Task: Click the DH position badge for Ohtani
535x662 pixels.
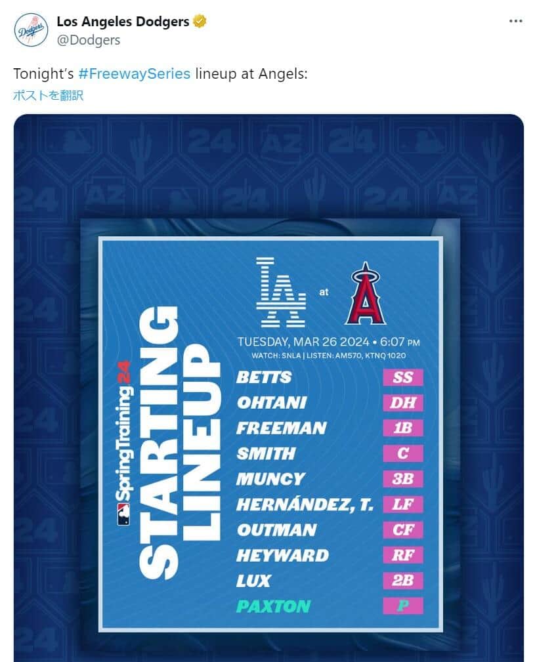Action: pyautogui.click(x=403, y=403)
